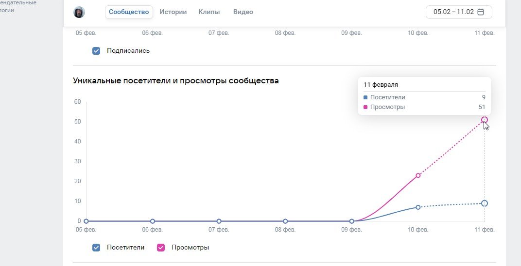Click the Просмотры point for 10 фев.

coord(418,175)
